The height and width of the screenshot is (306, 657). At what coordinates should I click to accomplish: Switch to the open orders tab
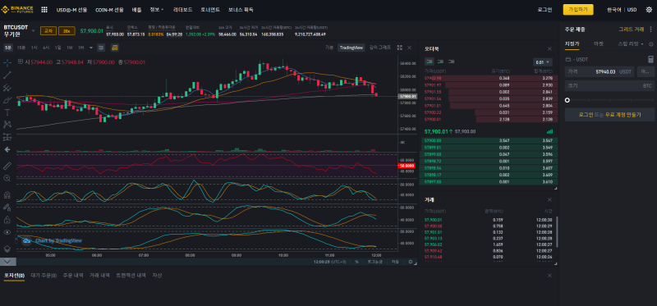(x=44, y=276)
